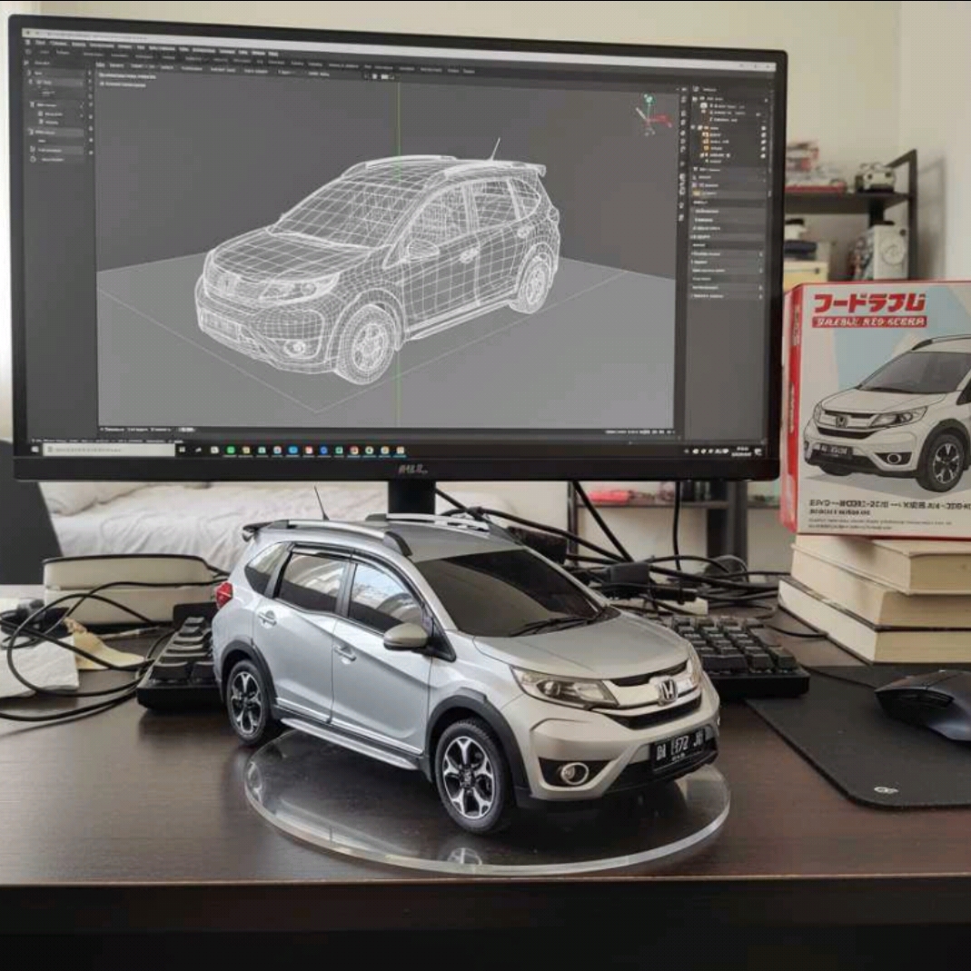Click the outliner editor type icon
Image resolution: width=971 pixels, height=971 pixels.
coord(697,89)
